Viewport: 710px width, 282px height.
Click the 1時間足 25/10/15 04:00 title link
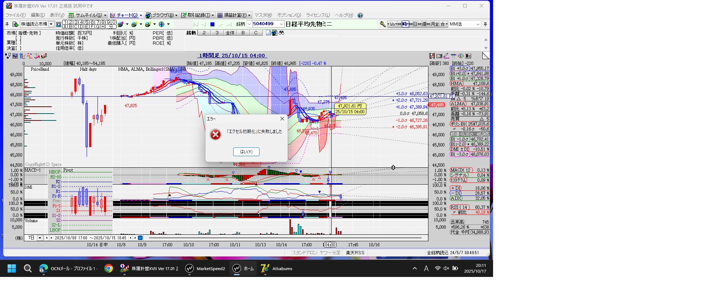pyautogui.click(x=232, y=56)
